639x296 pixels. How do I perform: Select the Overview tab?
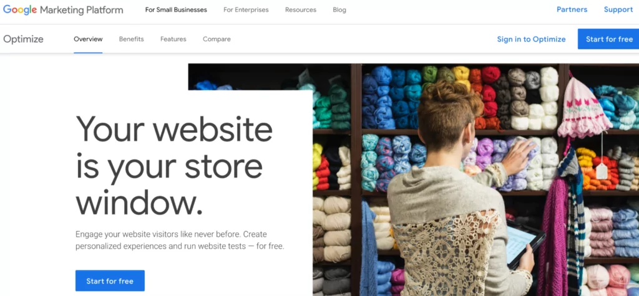pos(88,39)
